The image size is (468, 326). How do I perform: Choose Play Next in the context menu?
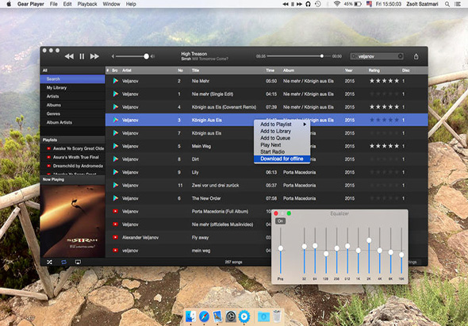282,145
